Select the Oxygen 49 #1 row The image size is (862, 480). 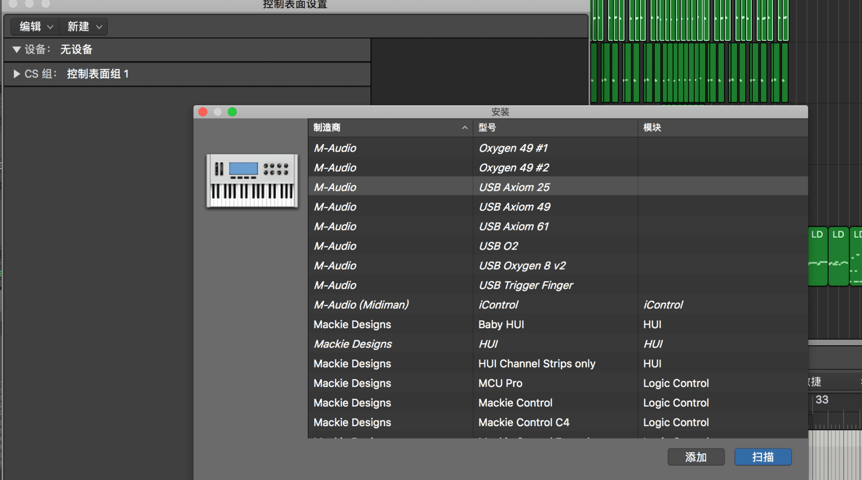[x=558, y=148]
